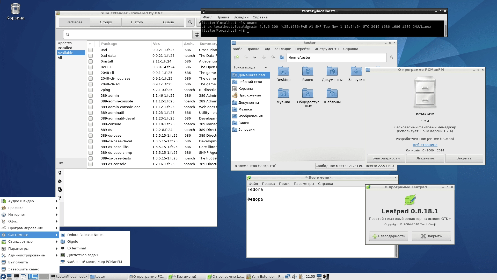Expand the Программирование submenu
497x280 pixels.
pos(30,228)
